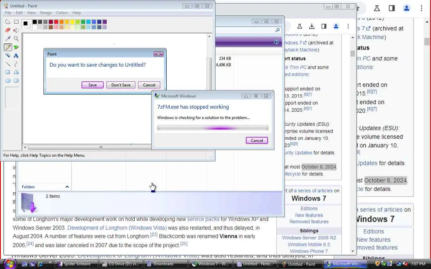Open the 'Windows Mobile 6.5' link
431x269 pixels.
[x=309, y=244]
